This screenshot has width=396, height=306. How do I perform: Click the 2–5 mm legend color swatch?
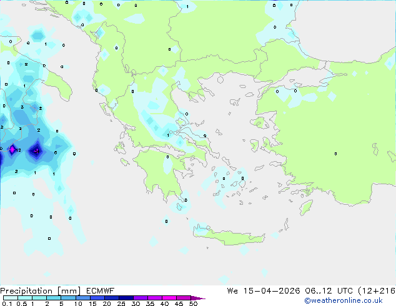54,298
